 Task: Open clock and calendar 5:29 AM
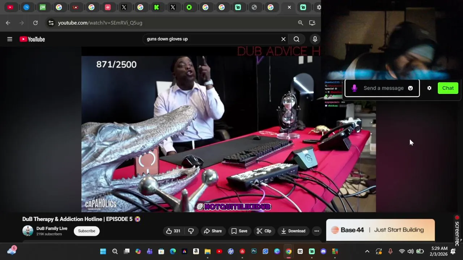click(x=439, y=251)
